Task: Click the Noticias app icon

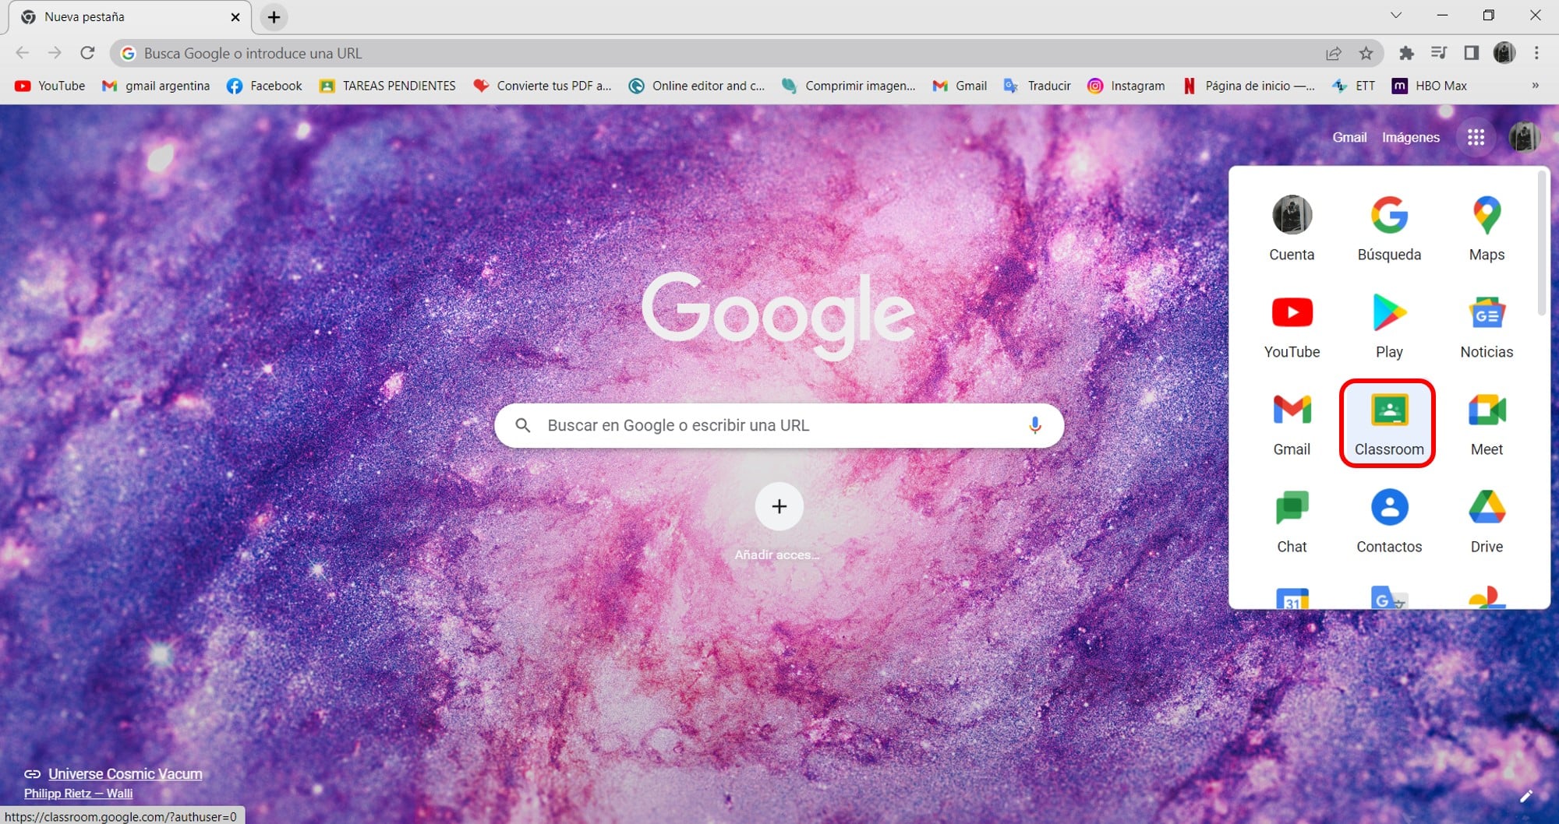Action: 1486,326
